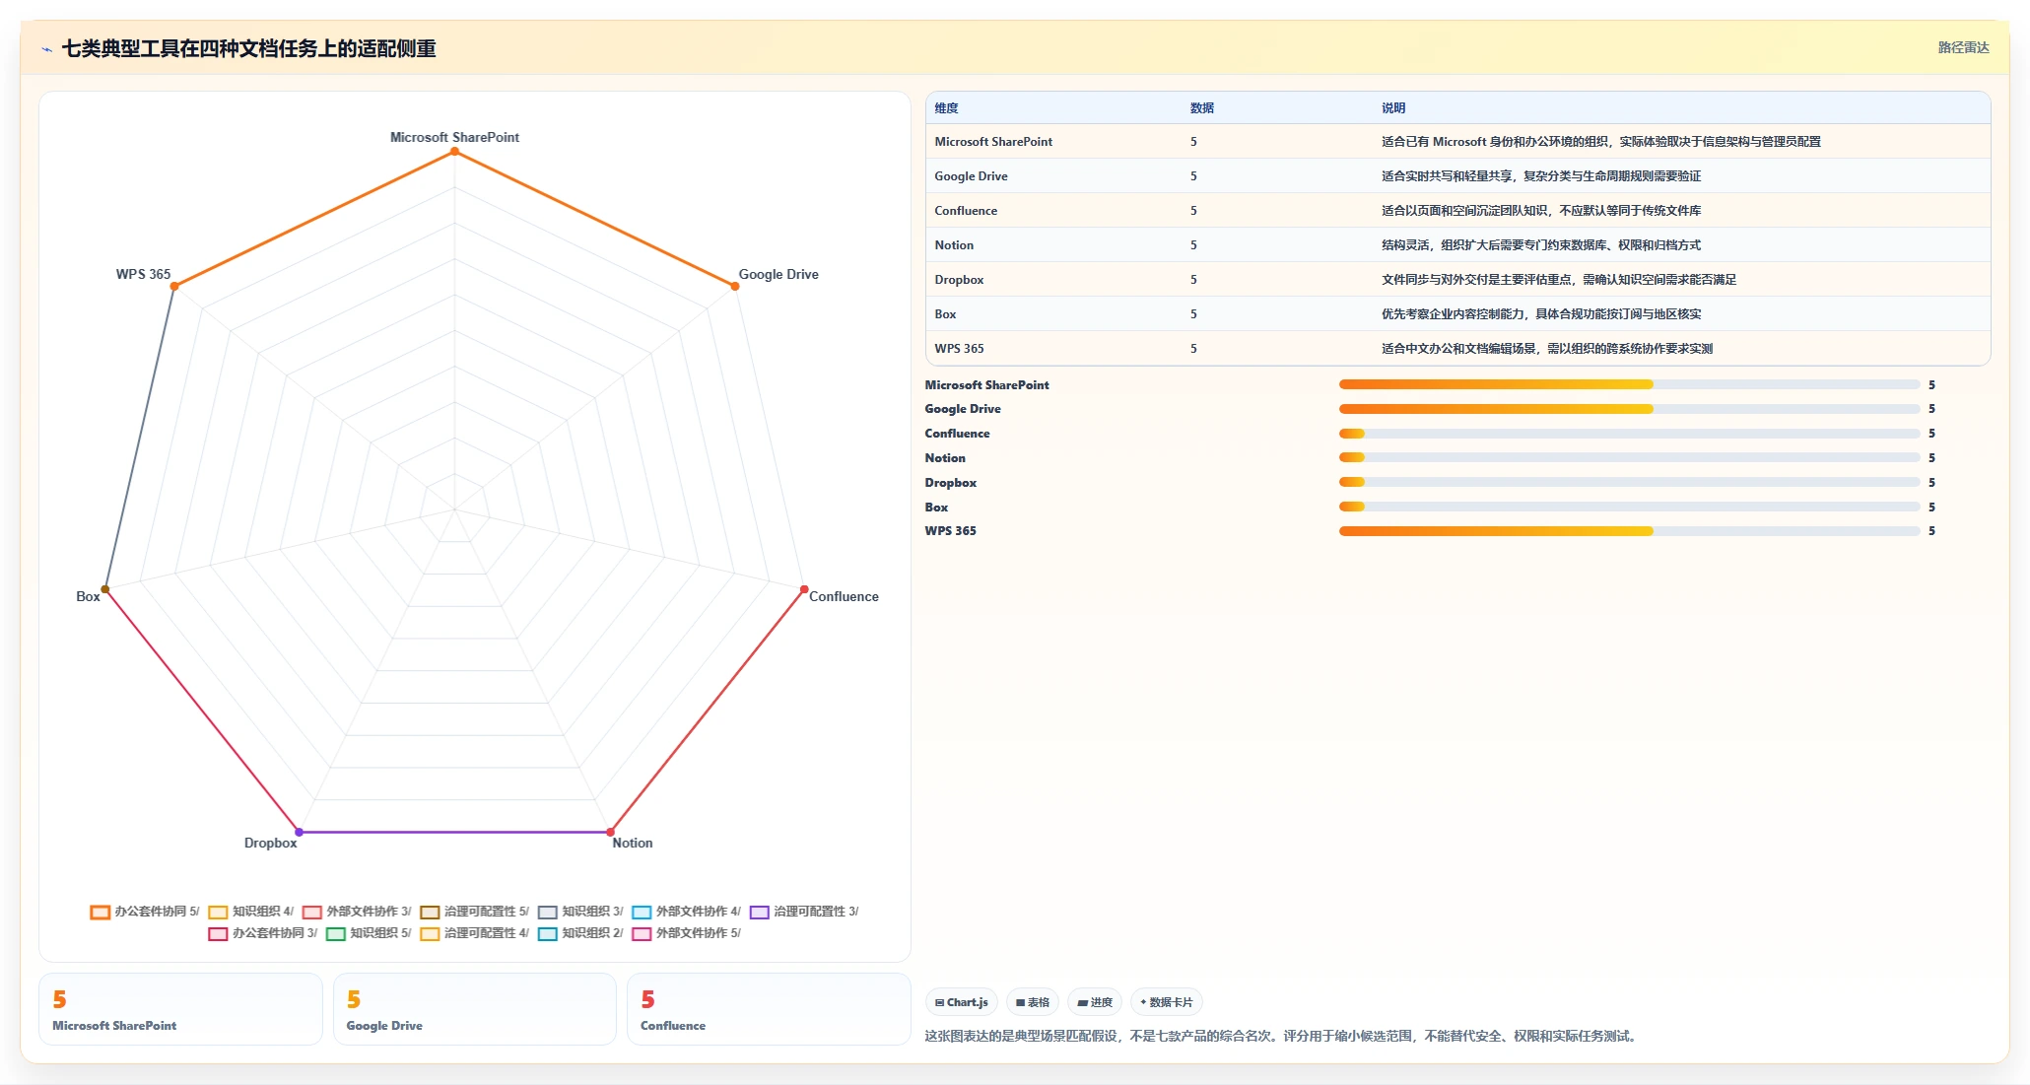Toggle legend entry 外部文件协作 5/
The width and height of the screenshot is (2030, 1085).
(x=687, y=933)
